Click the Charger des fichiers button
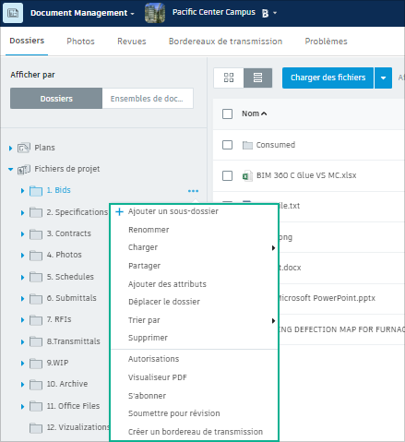This screenshot has width=405, height=442. 328,78
